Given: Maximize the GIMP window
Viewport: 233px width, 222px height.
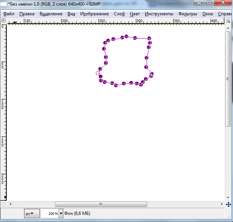Looking at the screenshot, I should point(209,3).
